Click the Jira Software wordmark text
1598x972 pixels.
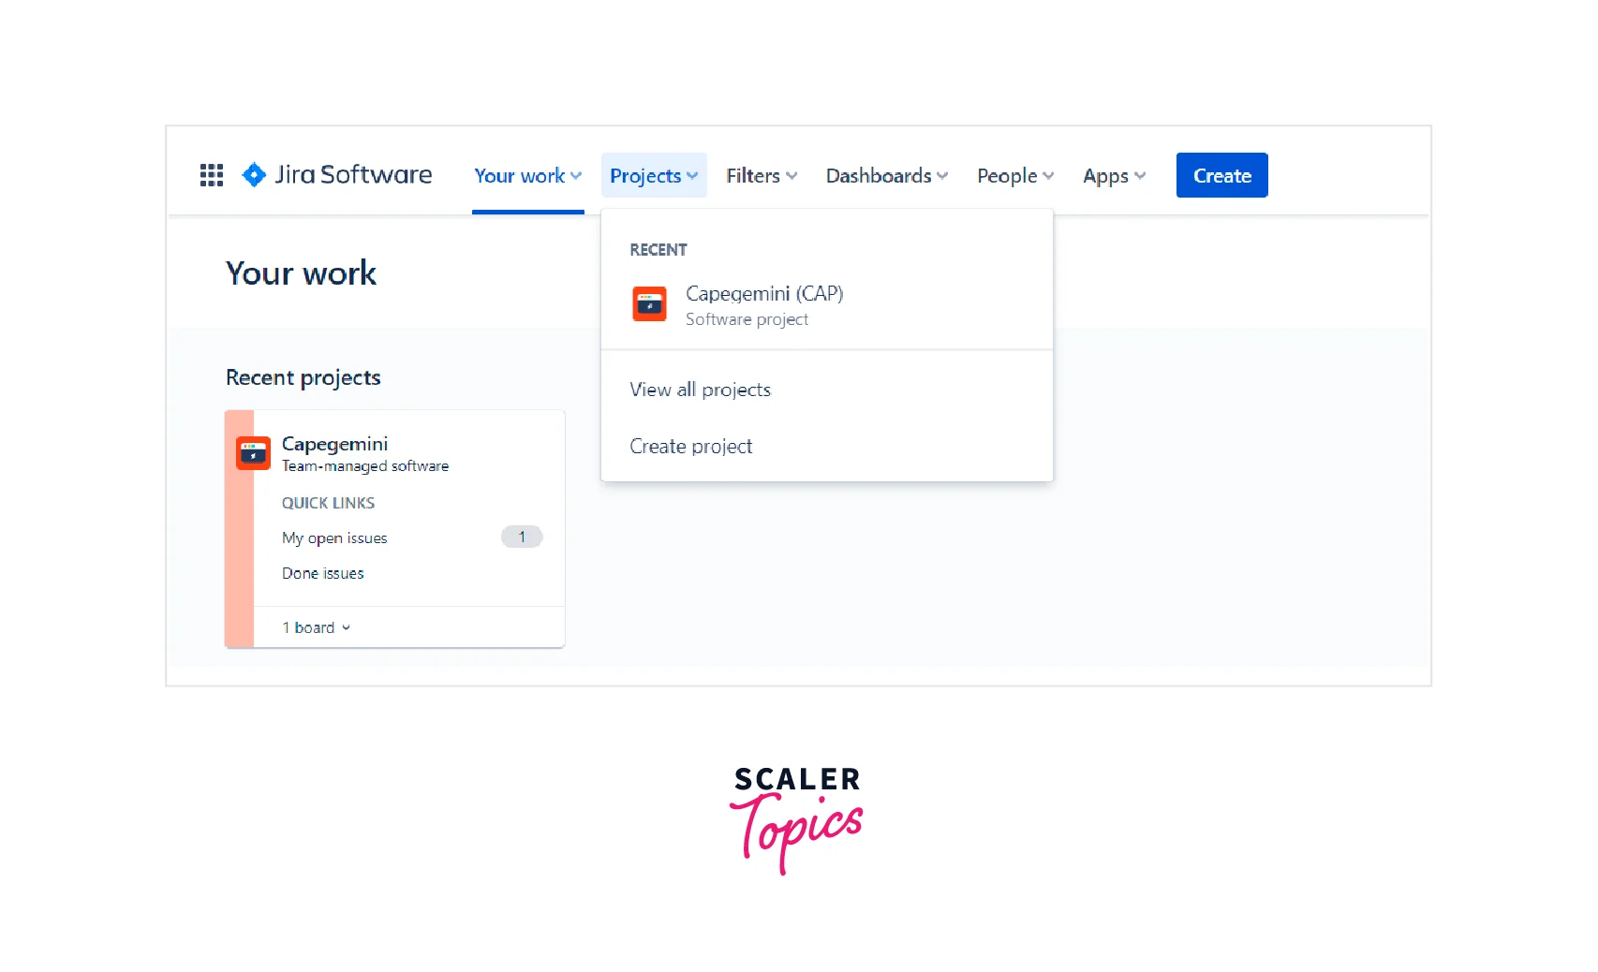coord(353,175)
